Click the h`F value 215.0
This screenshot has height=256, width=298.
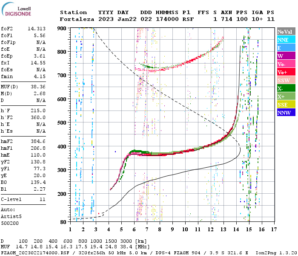click(38, 111)
